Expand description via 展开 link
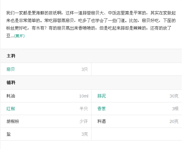Image resolution: width=182 pixels, height=149 pixels. (x=19, y=36)
